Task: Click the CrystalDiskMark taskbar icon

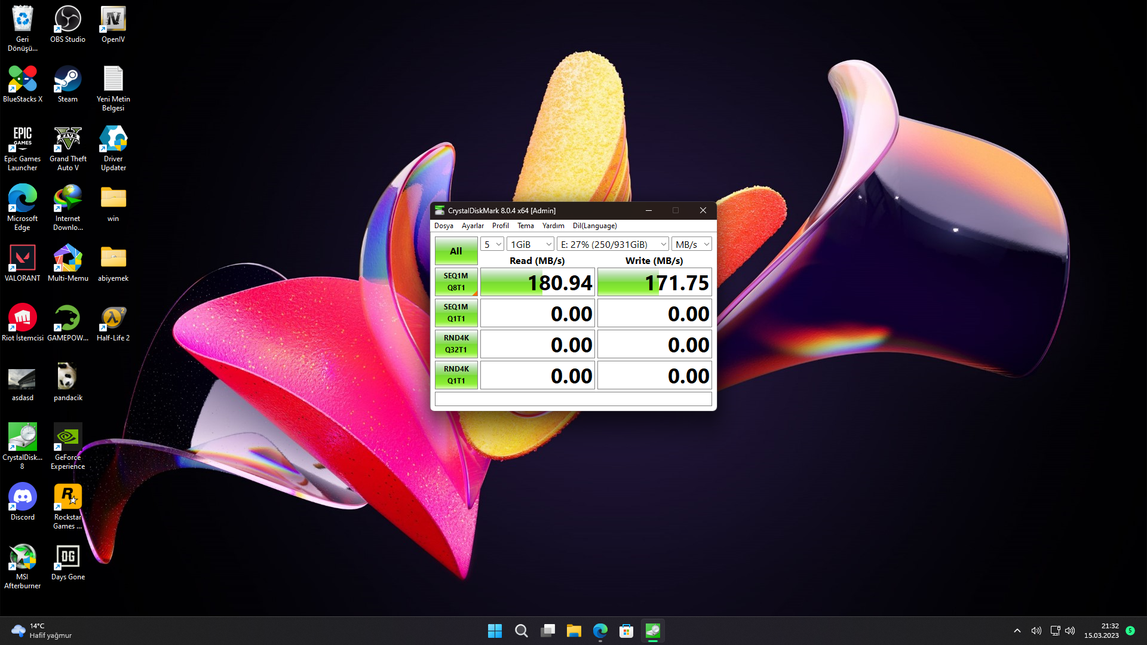Action: [652, 631]
